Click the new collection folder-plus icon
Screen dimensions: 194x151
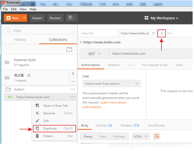(70, 49)
